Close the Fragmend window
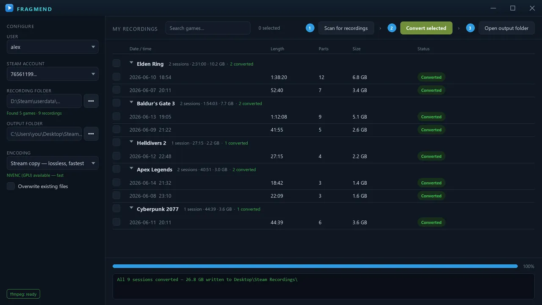Viewport: 542px width, 305px height. pos(532,8)
